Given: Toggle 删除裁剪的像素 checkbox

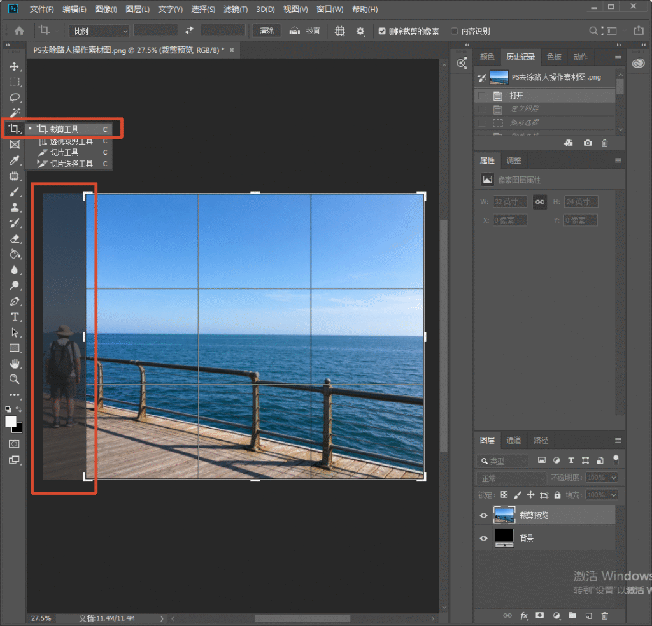Looking at the screenshot, I should coord(382,31).
